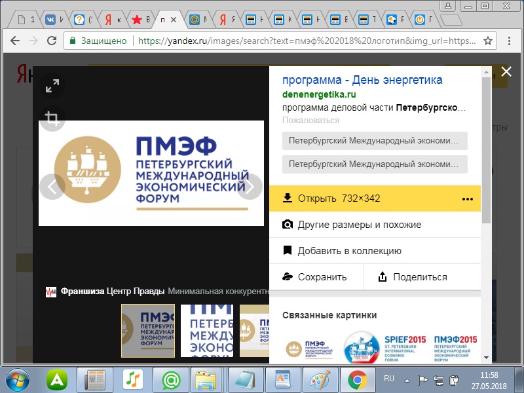Open WordPad document icon in taskbar
Viewport: 524px width, 393px height.
[x=284, y=380]
